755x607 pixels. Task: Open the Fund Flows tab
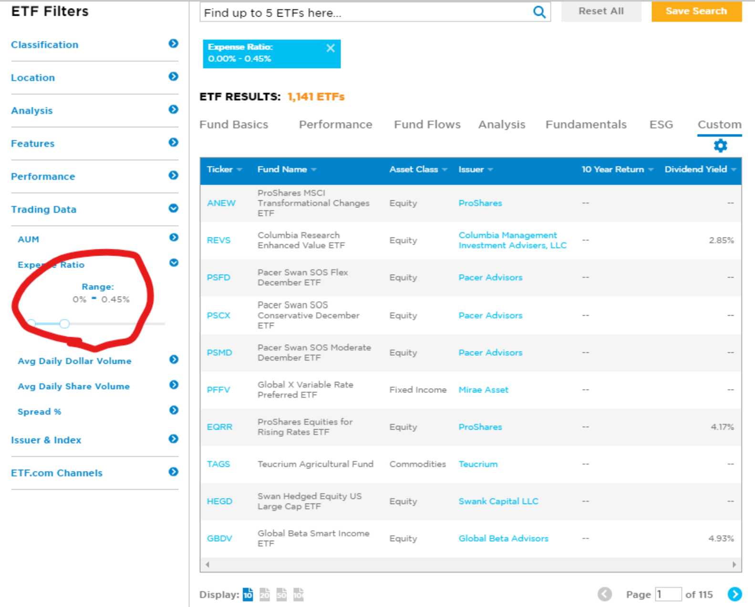(427, 124)
